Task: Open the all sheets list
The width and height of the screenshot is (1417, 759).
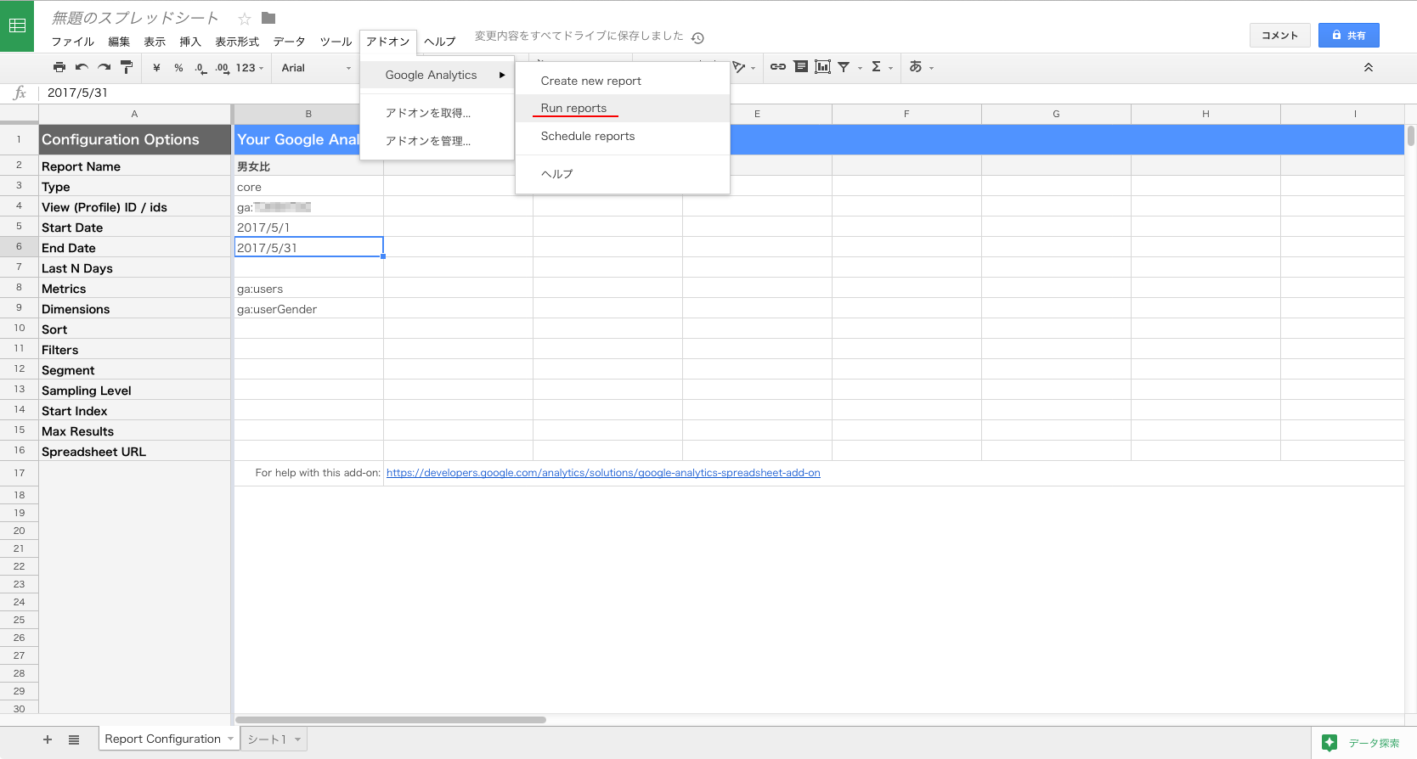Action: click(74, 739)
